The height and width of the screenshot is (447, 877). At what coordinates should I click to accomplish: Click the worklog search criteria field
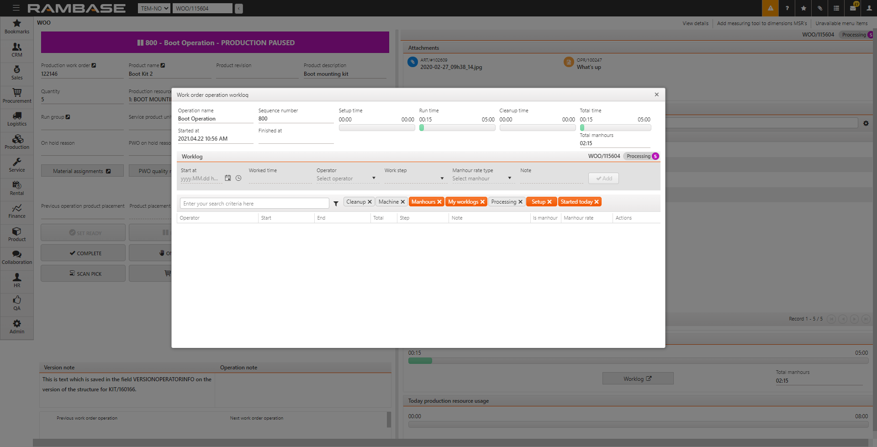[x=254, y=204]
